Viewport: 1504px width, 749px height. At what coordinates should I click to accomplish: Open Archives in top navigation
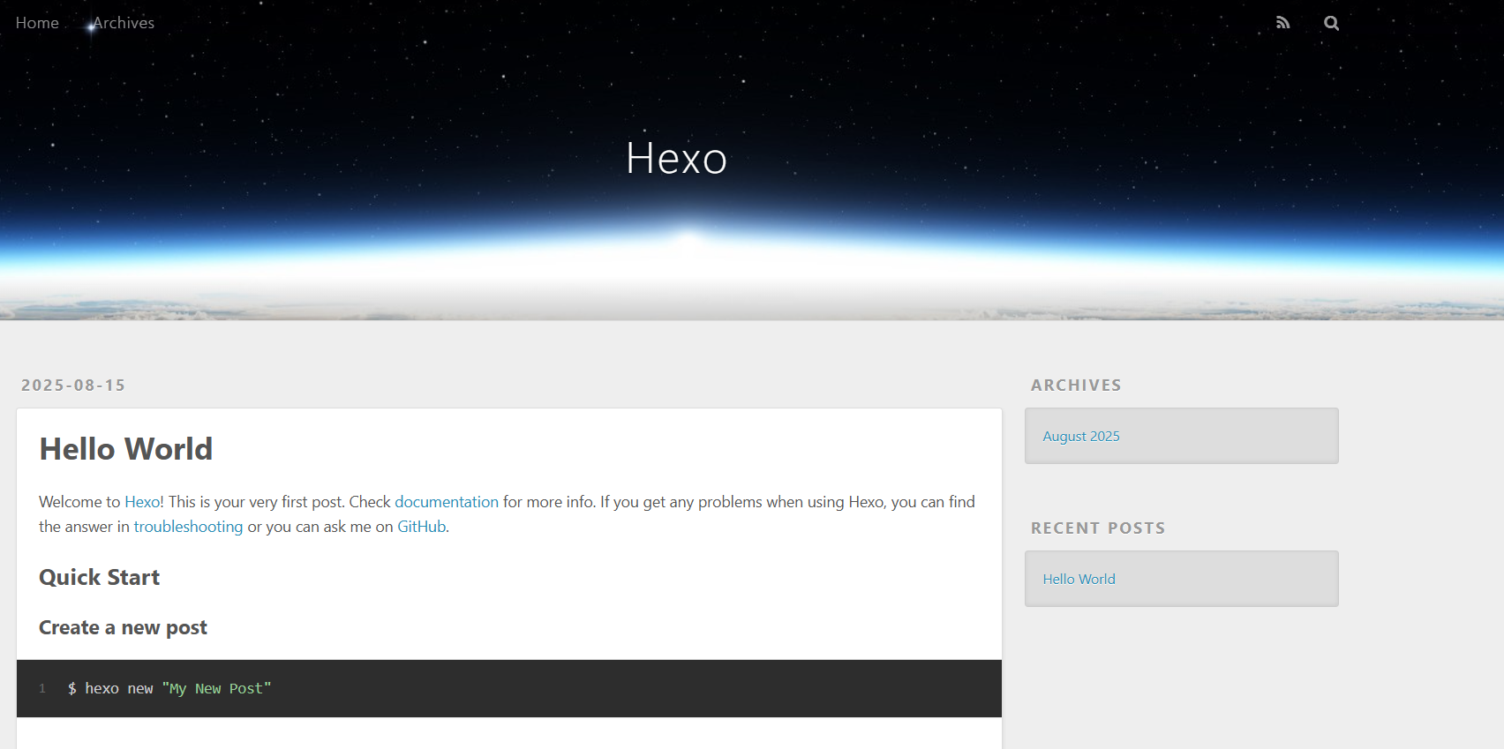coord(124,23)
